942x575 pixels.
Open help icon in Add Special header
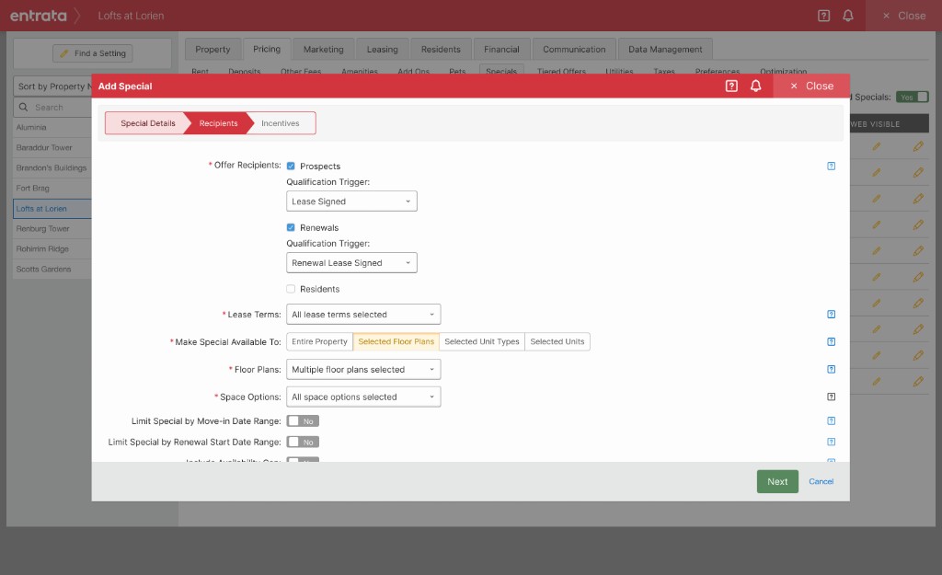[x=731, y=86]
